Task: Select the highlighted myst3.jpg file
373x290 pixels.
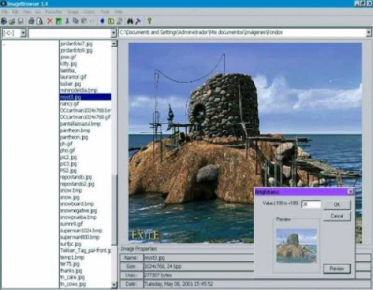Action: tap(86, 97)
